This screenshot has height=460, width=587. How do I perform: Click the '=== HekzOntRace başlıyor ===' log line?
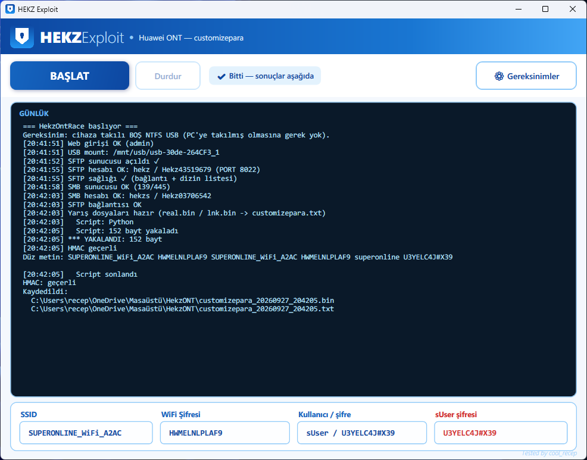tap(80, 127)
